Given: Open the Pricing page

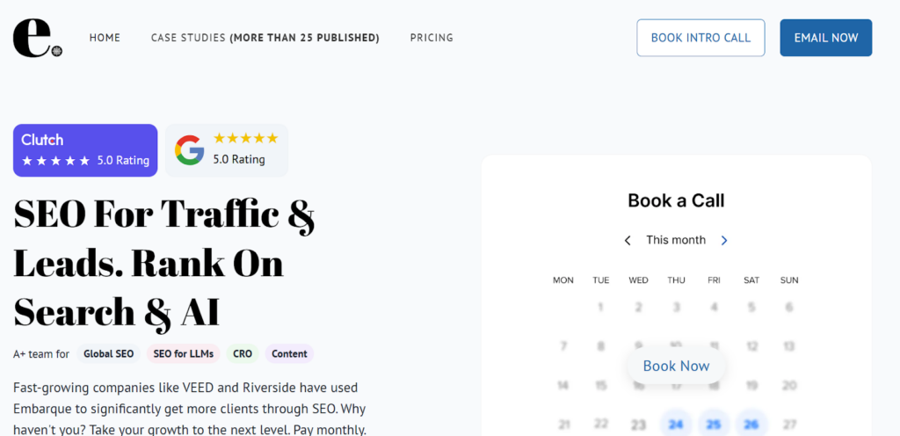Looking at the screenshot, I should tap(432, 38).
